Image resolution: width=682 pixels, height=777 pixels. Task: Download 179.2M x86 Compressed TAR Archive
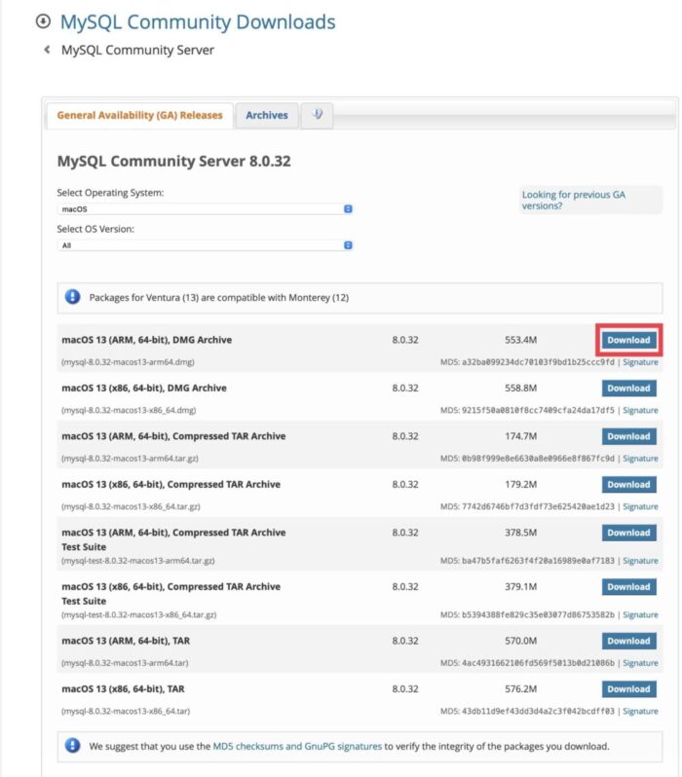629,484
